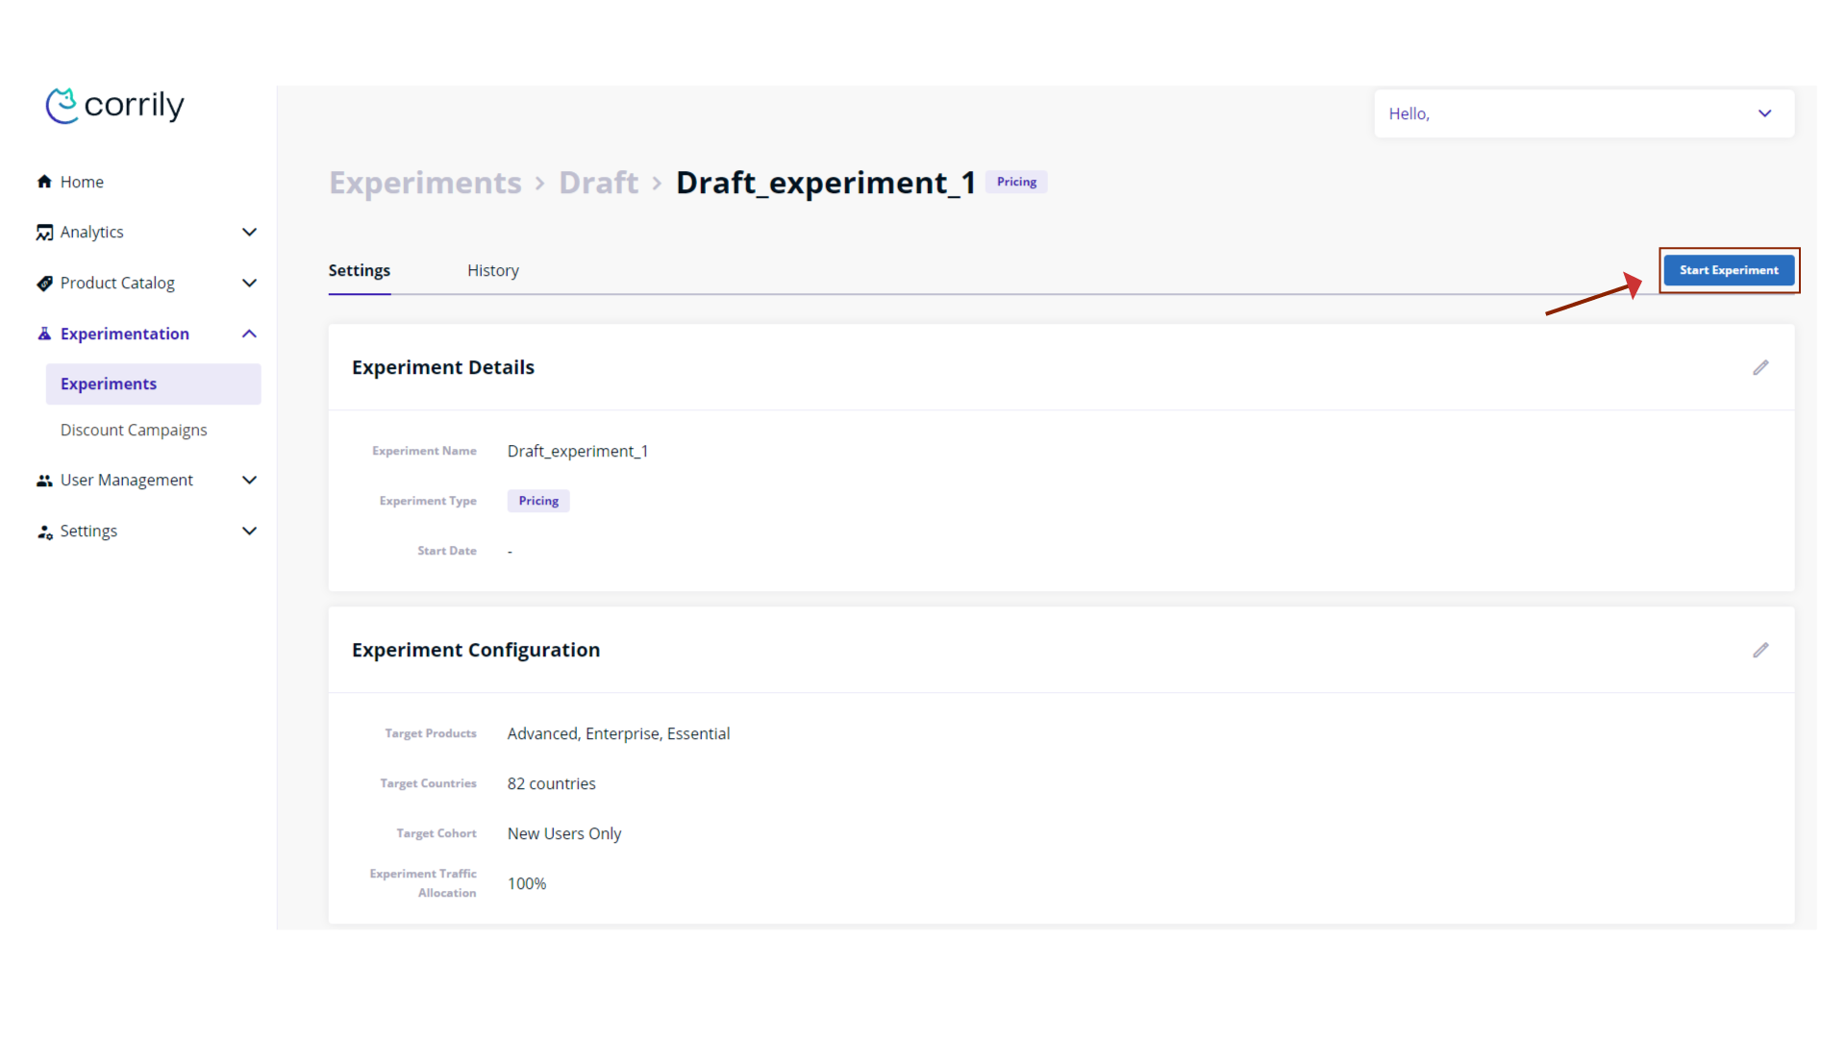Select the Settings tab
Viewport: 1846px width, 1038px height.
click(x=359, y=271)
